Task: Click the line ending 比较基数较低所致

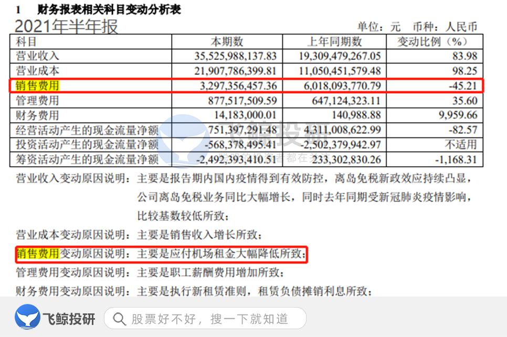Action: click(x=183, y=216)
